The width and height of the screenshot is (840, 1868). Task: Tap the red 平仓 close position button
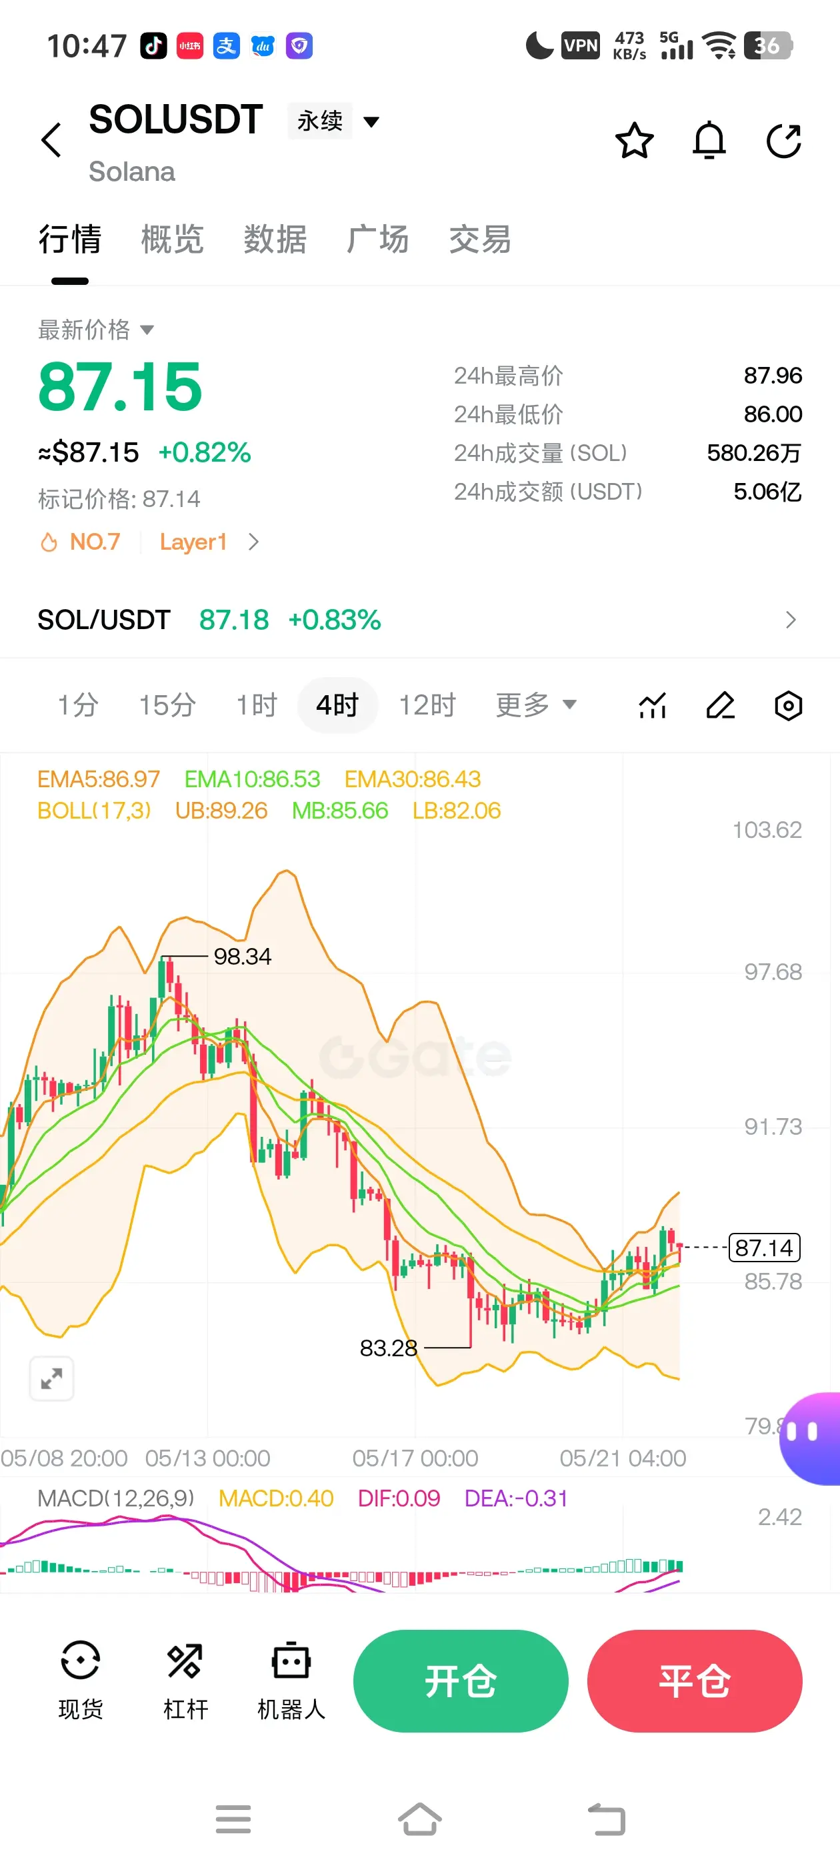click(x=694, y=1681)
